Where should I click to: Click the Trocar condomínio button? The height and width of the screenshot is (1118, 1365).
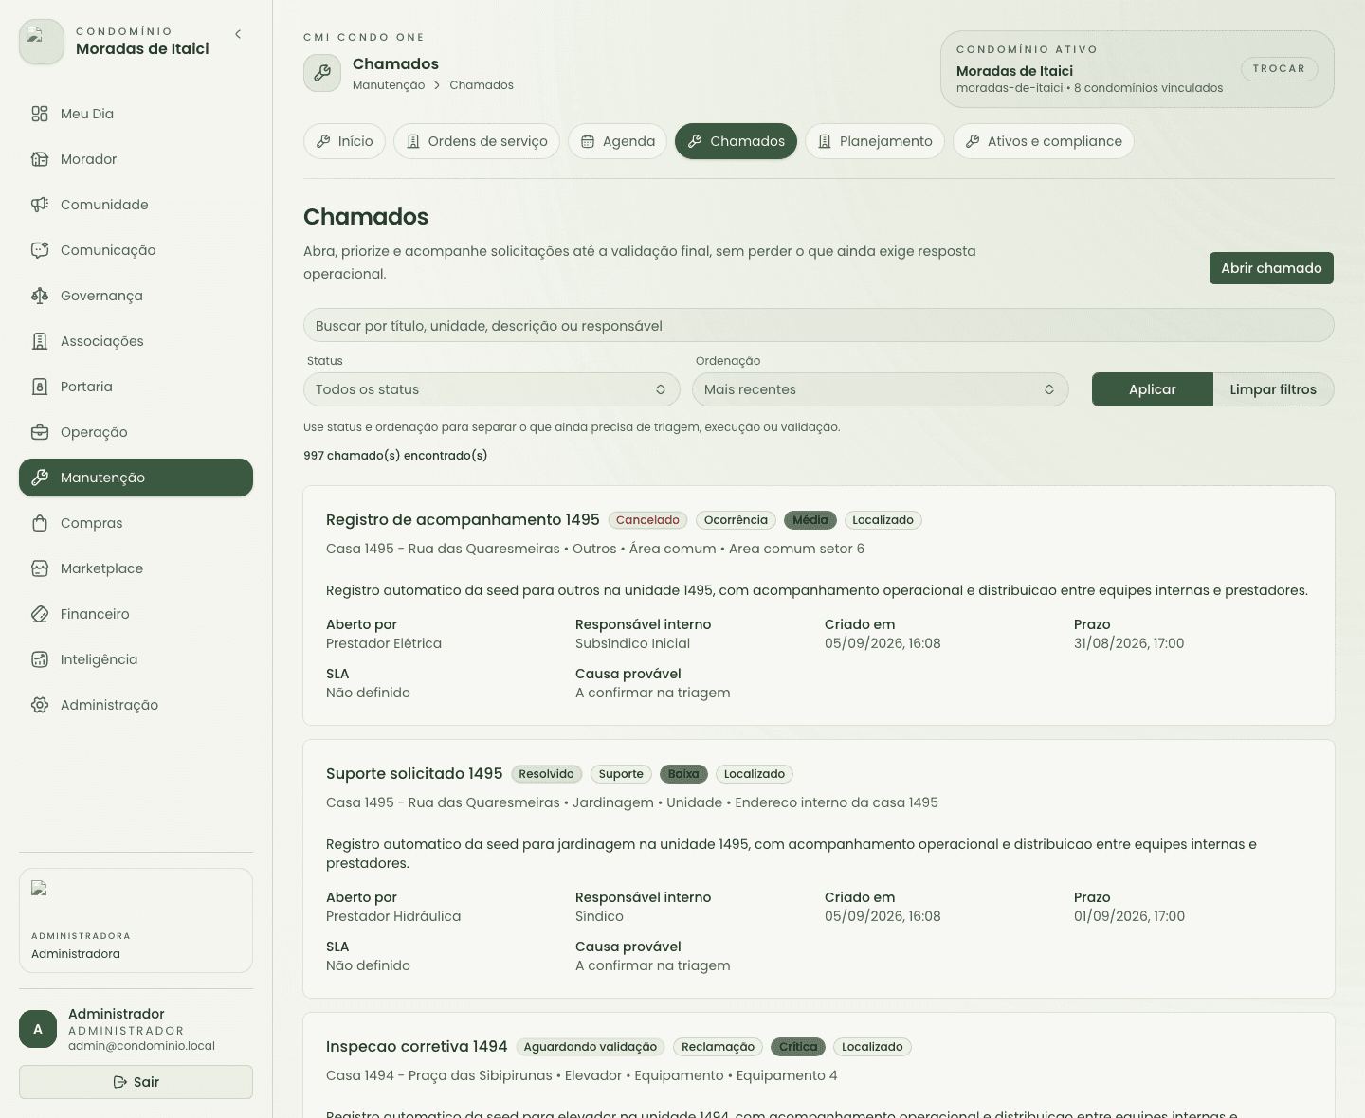[x=1279, y=68]
